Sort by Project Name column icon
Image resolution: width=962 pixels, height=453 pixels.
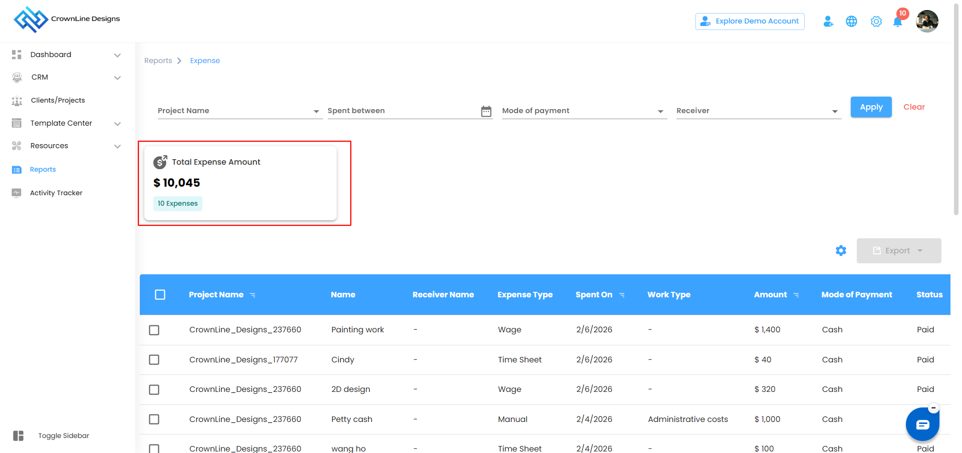[x=253, y=295]
